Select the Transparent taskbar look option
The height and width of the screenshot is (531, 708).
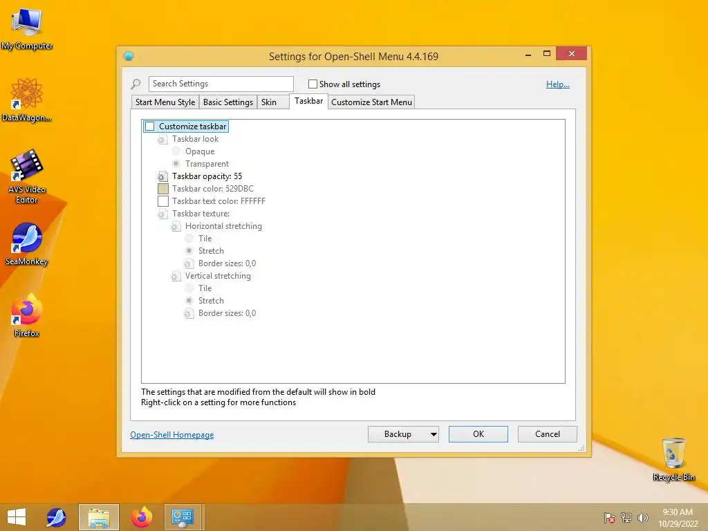click(x=176, y=163)
